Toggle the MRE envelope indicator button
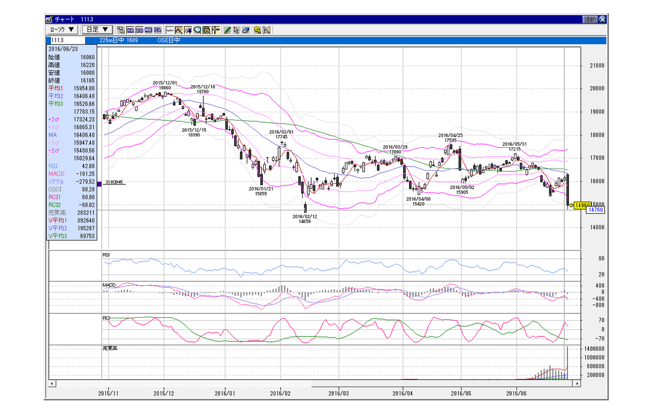This screenshot has height=413, width=652. (x=149, y=30)
